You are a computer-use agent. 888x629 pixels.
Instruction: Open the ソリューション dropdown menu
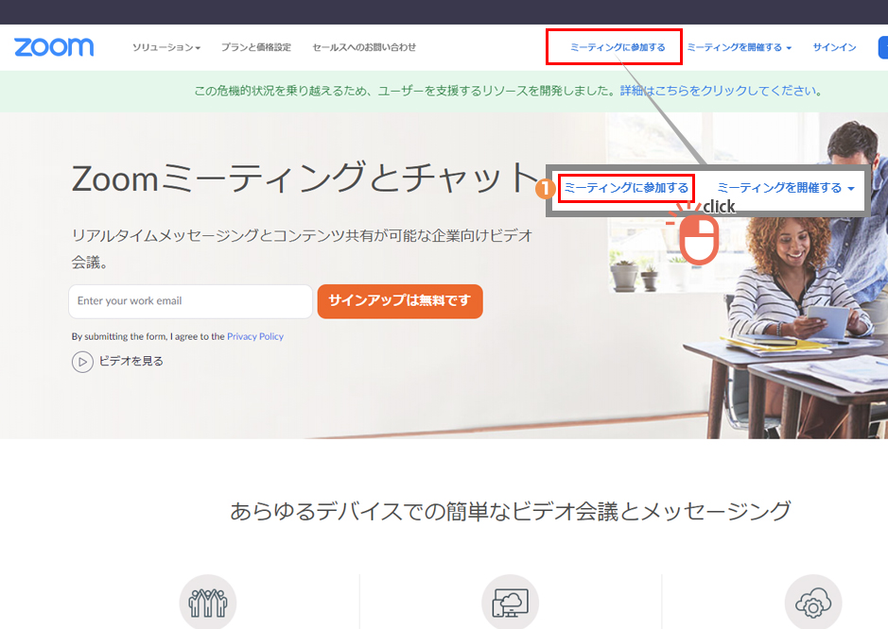coord(166,47)
